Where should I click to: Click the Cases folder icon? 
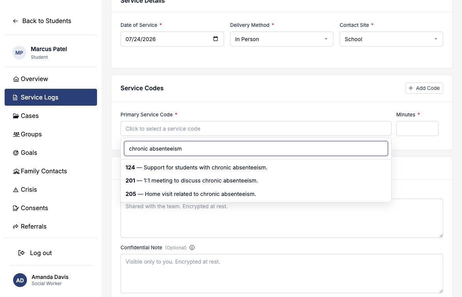click(x=16, y=116)
